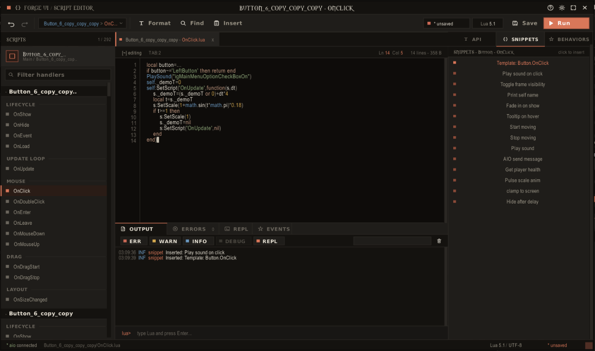This screenshot has height=351, width=595.
Task: Collapse the Button_6_copy_copy.. section header
Action: tap(54, 92)
